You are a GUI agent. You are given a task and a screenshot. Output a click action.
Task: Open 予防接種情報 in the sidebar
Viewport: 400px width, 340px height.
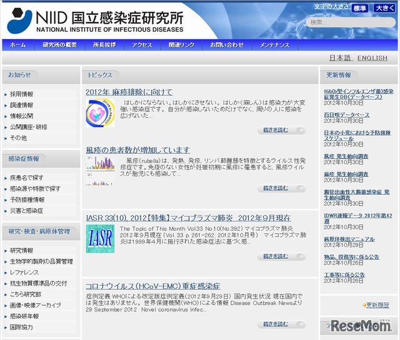(x=27, y=200)
